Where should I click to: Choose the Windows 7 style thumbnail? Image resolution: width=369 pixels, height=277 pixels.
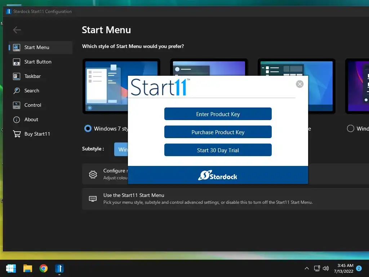pos(105,86)
